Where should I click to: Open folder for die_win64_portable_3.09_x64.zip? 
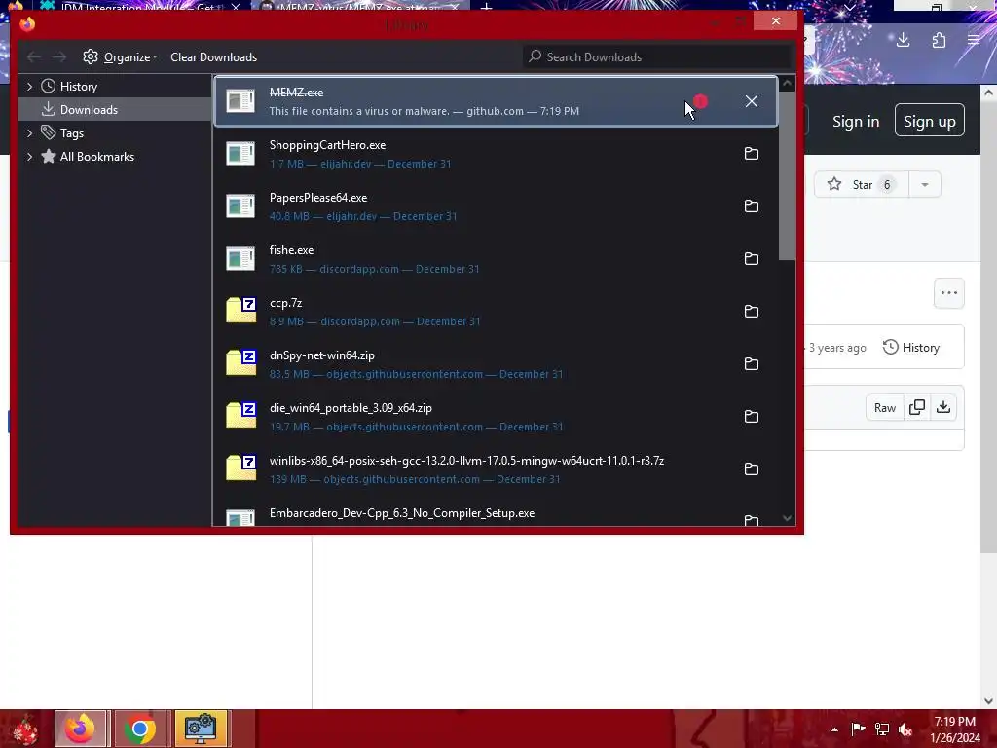[x=751, y=417]
